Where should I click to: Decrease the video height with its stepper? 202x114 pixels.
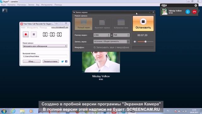128,36
